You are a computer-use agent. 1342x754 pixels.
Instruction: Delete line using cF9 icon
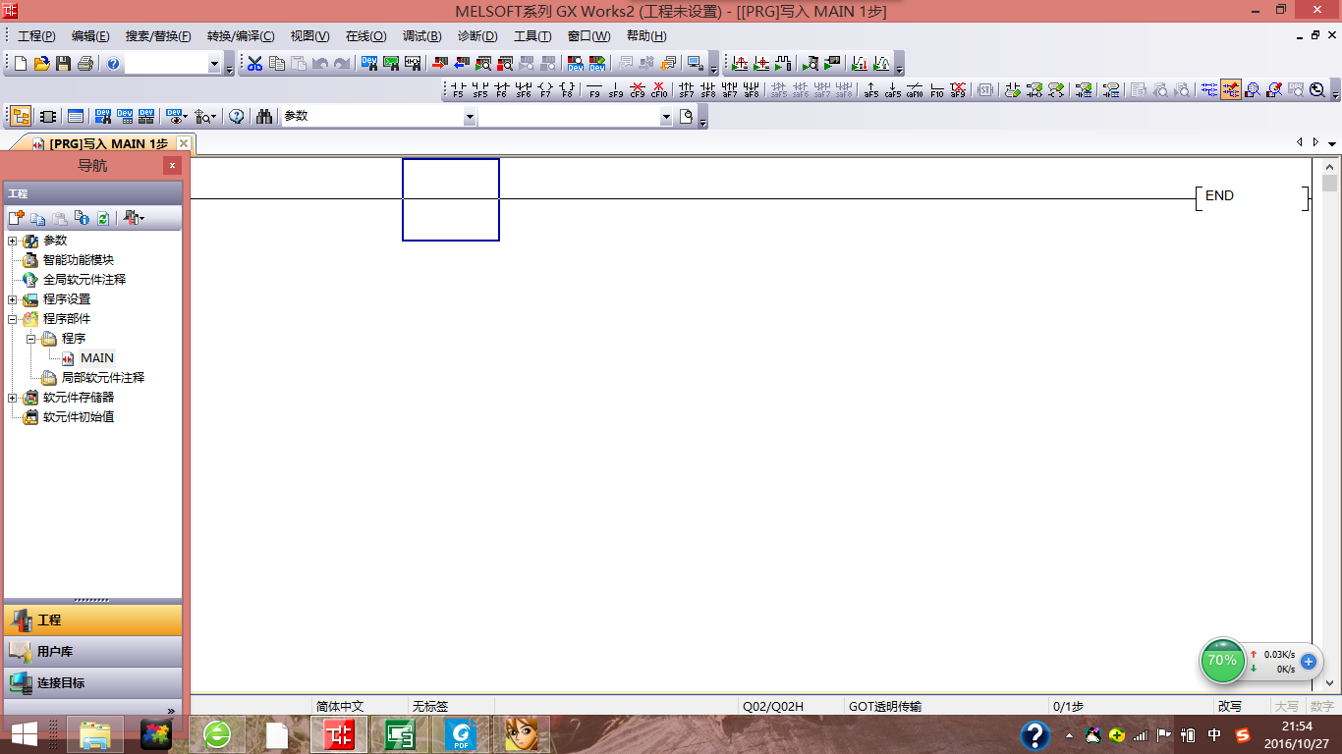point(638,90)
